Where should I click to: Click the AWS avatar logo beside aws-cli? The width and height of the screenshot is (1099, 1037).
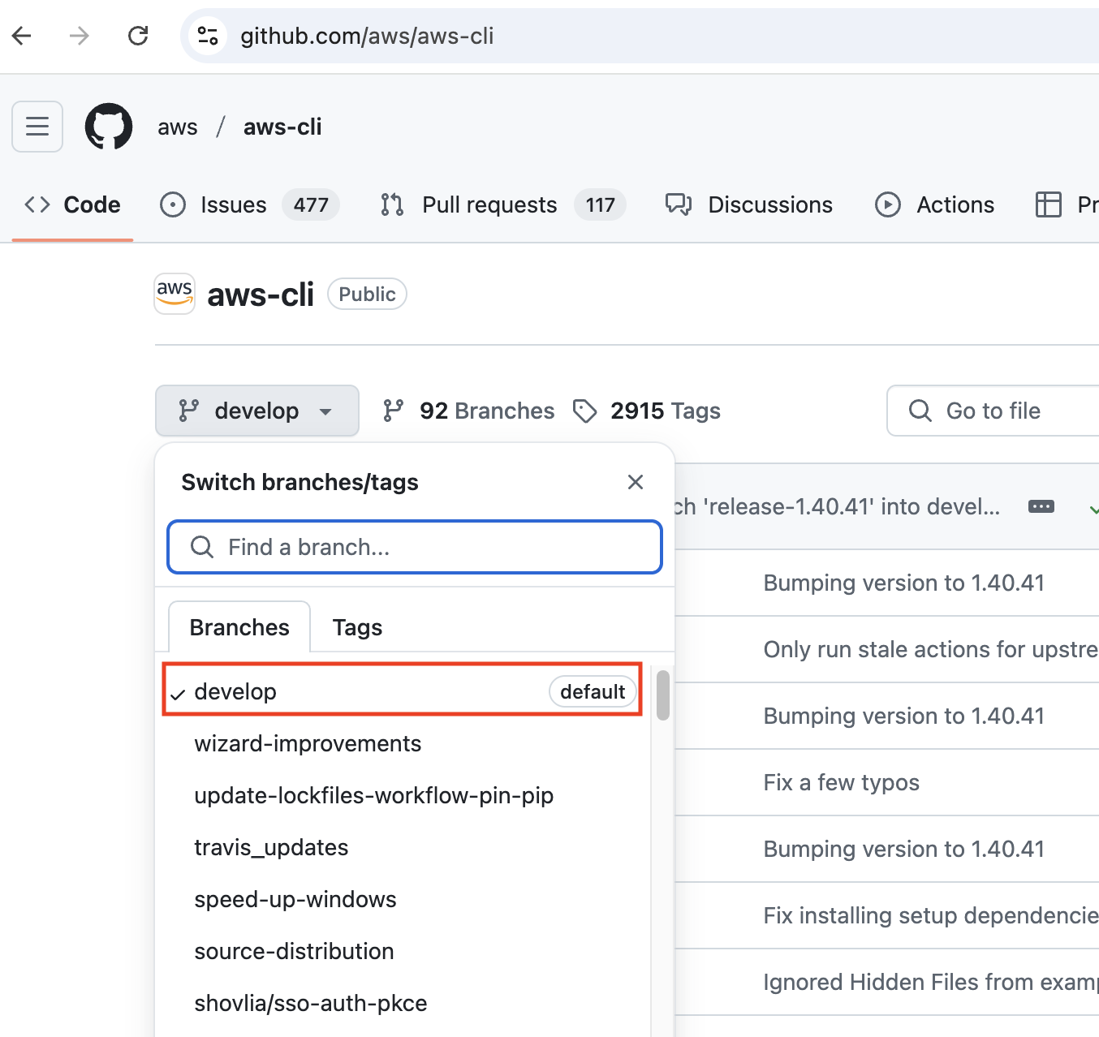pos(175,294)
